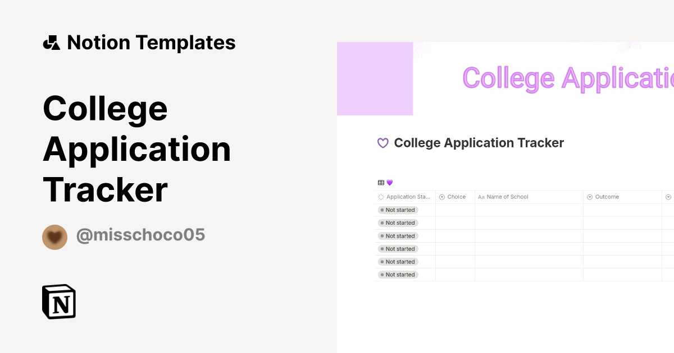Click the Aa icon beside Name of School
Screen dimensions: 674x353
click(x=481, y=197)
